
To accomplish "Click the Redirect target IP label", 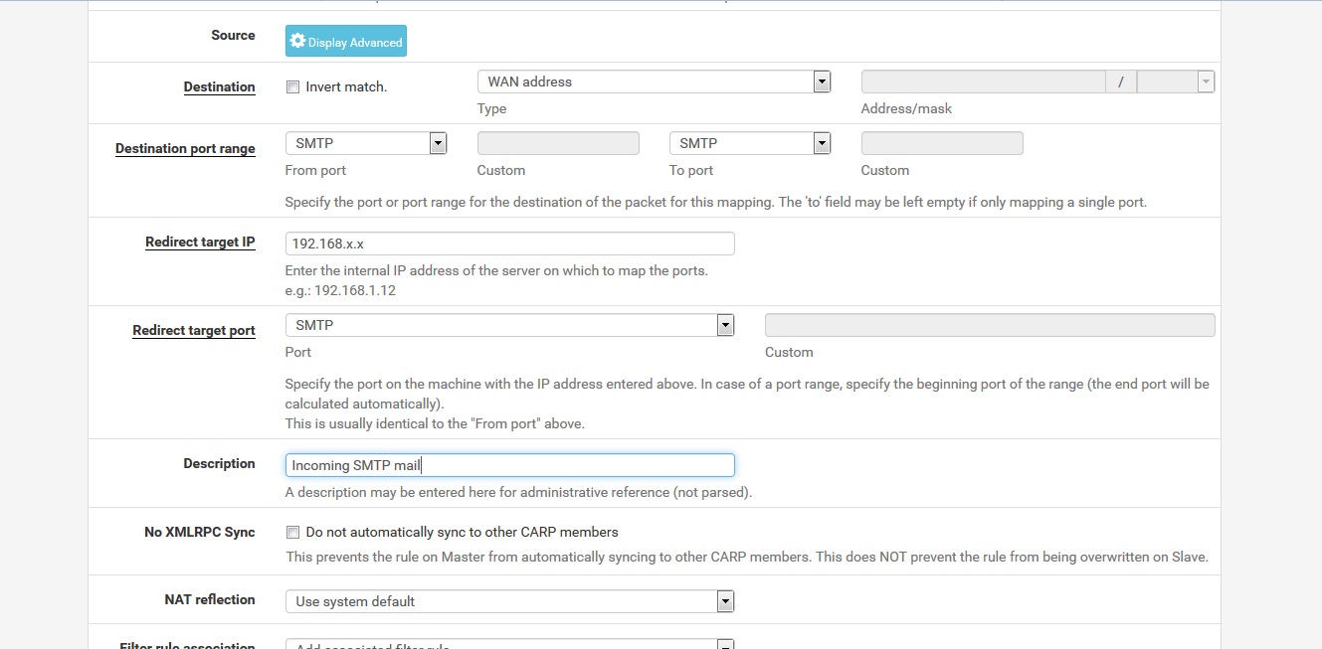I will point(200,243).
